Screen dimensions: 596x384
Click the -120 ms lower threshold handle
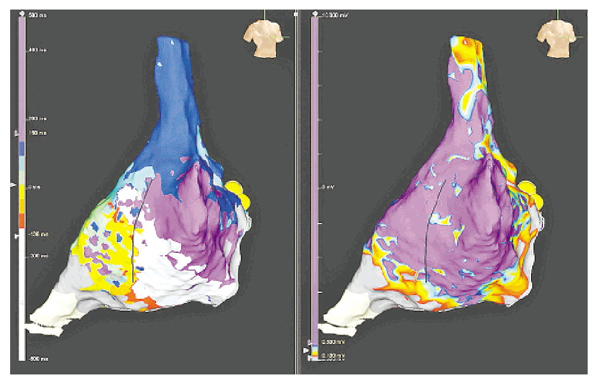(17, 236)
